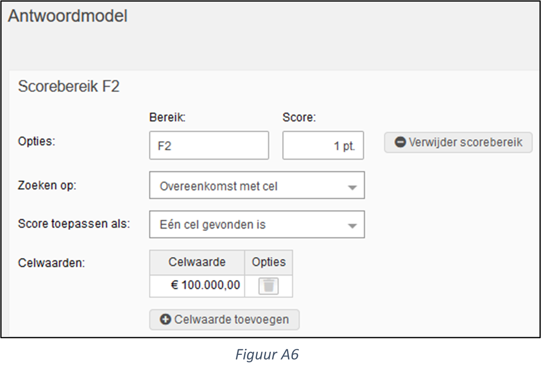
Task: Click the Celwaarde toevoegen button
Action: pos(224,319)
